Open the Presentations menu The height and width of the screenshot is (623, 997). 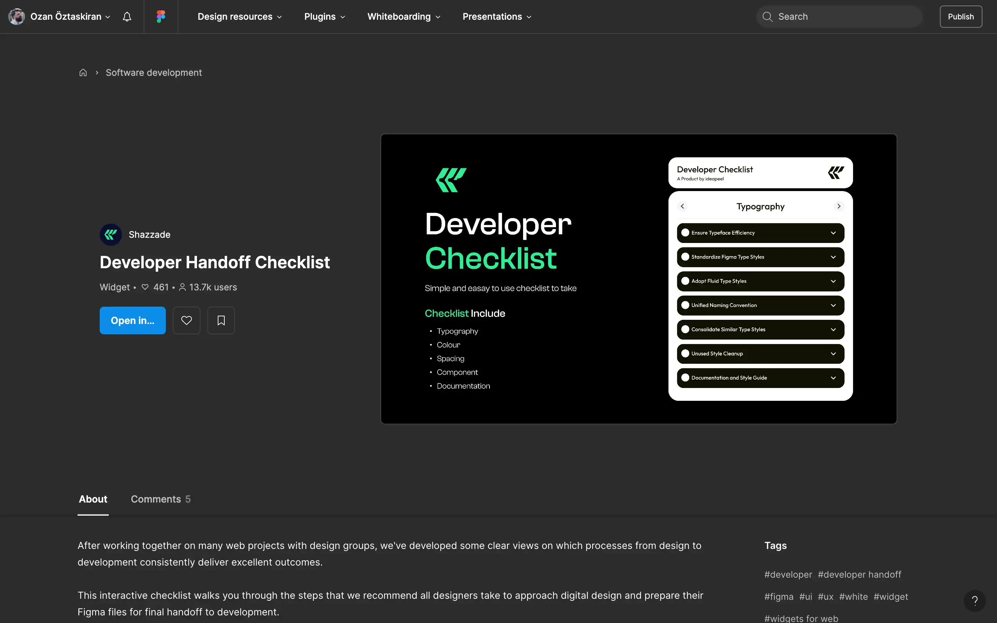(497, 17)
